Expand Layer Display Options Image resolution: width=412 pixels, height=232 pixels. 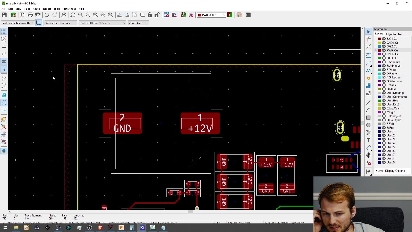click(390, 171)
